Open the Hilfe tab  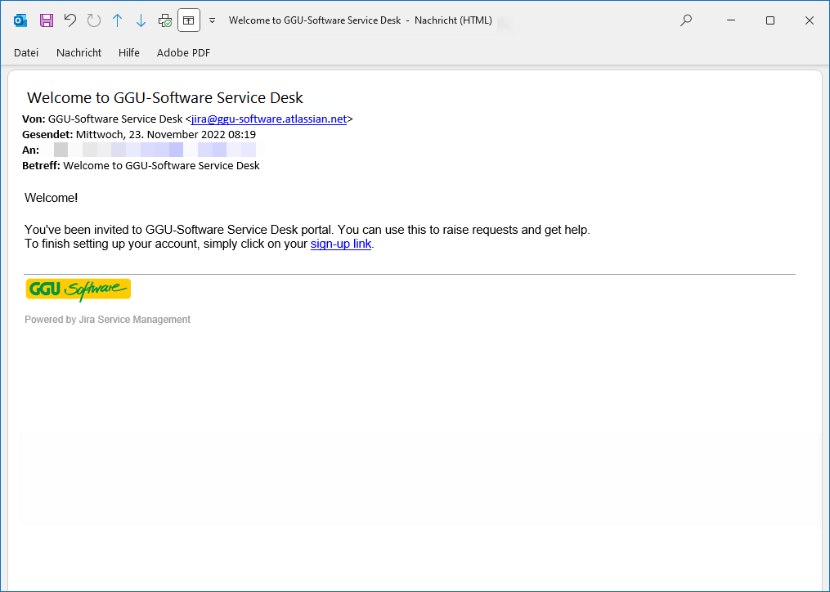129,52
